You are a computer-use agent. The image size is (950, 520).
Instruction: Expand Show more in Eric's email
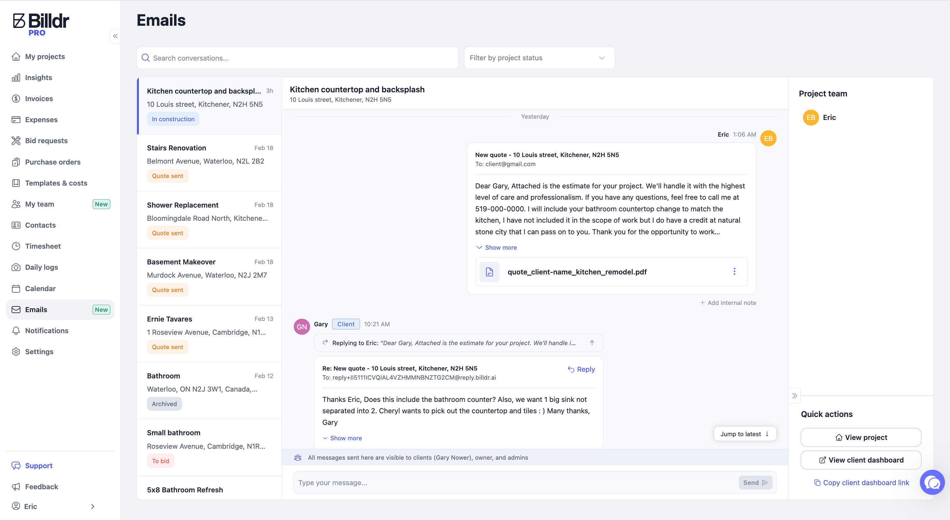[x=496, y=247]
